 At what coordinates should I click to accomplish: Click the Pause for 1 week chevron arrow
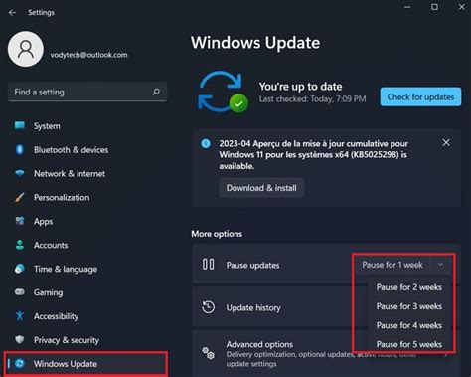point(440,265)
